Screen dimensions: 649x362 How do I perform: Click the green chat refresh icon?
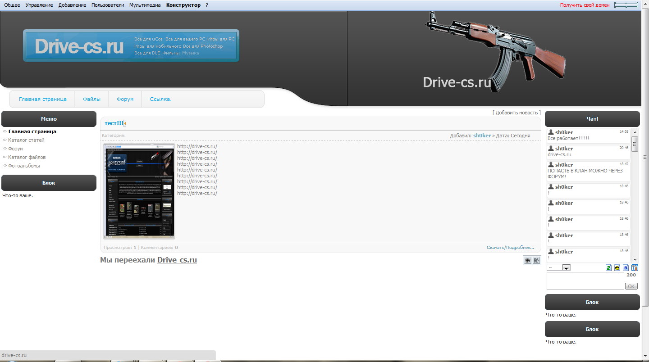(x=608, y=268)
